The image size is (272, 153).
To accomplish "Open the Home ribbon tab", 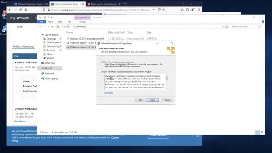I will coord(51,22).
